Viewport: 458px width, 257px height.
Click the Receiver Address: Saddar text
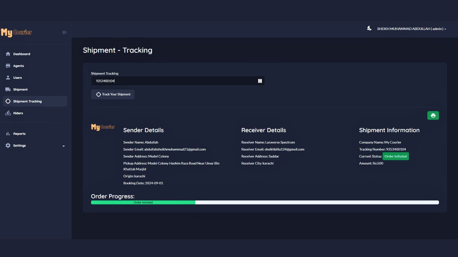pos(260,156)
